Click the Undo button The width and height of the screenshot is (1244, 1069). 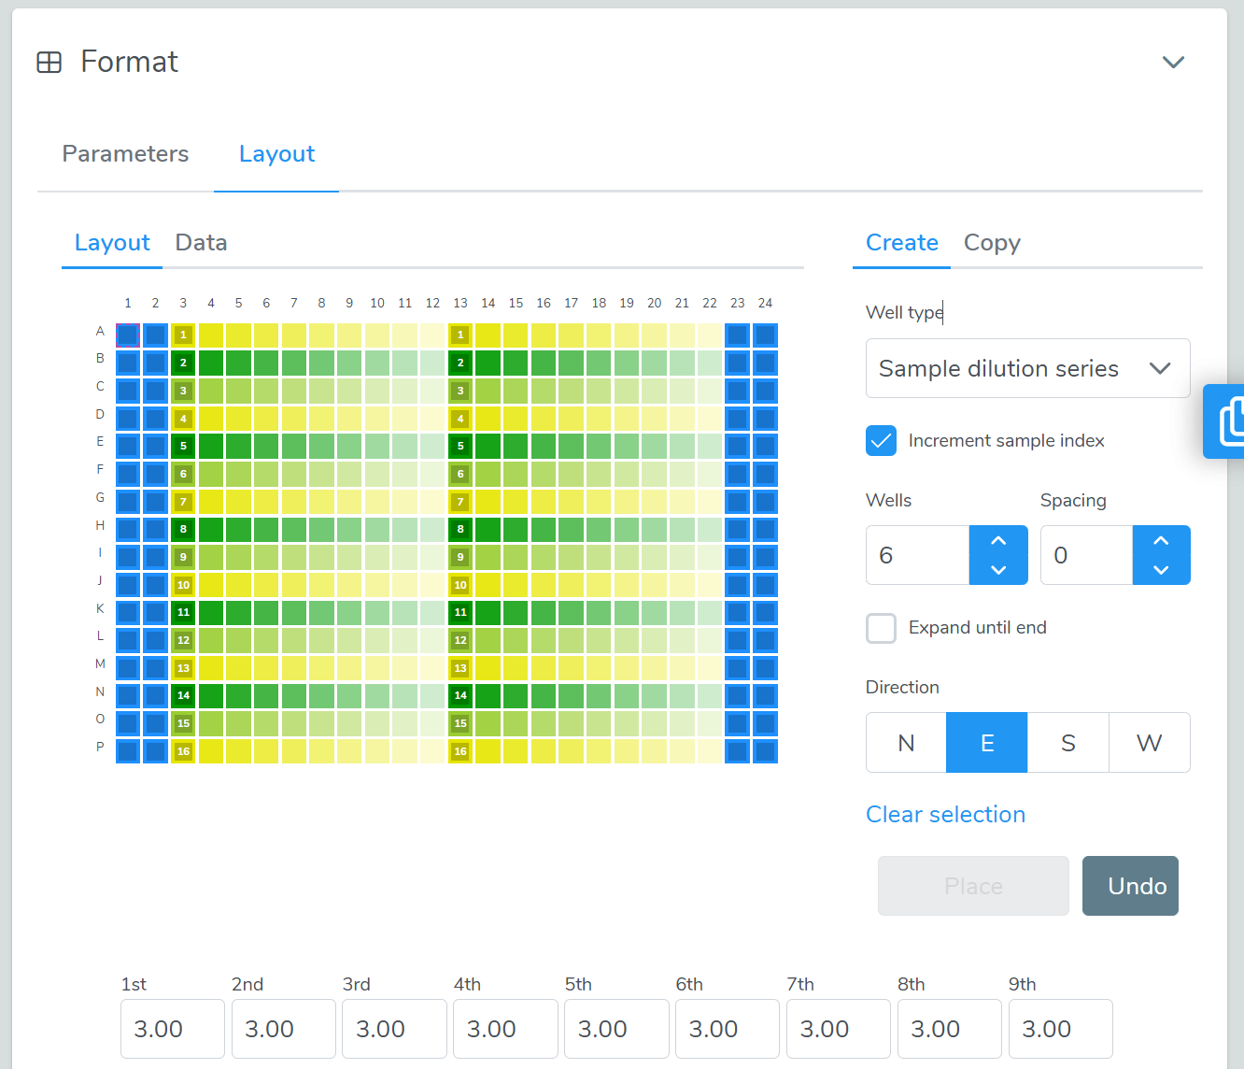(x=1130, y=886)
